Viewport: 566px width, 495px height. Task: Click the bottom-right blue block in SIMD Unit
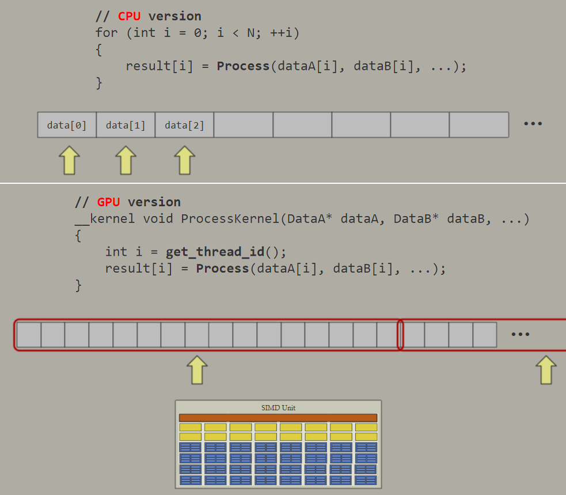[366, 480]
